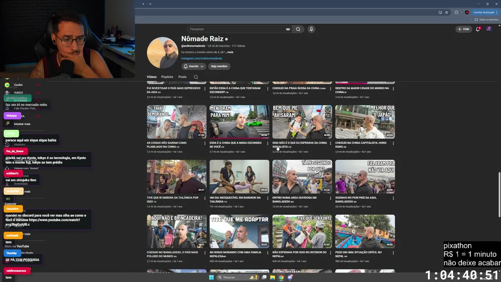Screen dimensions: 501x282
Task: Open the 'AQUI NÃO É BRINCADEIRA!' thumbnail
Action: (177, 231)
